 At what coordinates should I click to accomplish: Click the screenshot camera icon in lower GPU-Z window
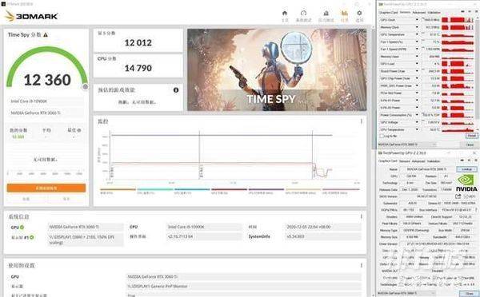click(462, 160)
